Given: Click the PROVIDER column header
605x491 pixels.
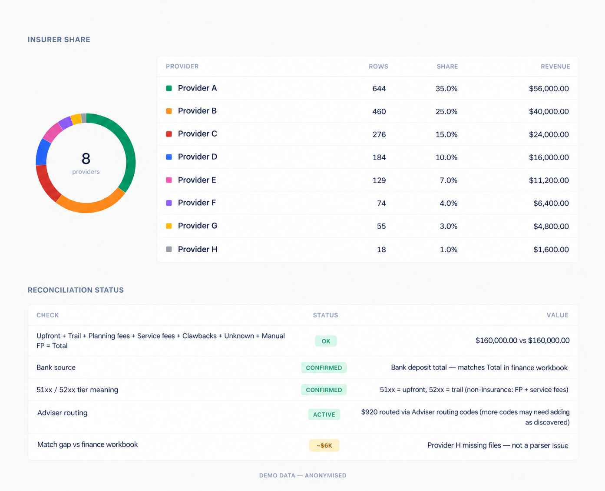Looking at the screenshot, I should coord(182,67).
